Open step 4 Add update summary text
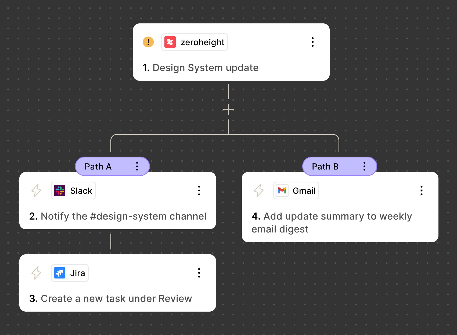This screenshot has height=335, width=457. pyautogui.click(x=332, y=223)
